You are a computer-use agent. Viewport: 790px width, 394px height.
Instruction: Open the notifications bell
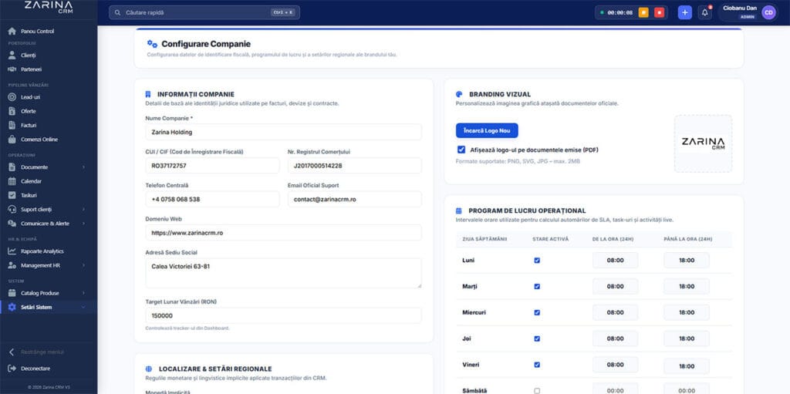click(705, 12)
